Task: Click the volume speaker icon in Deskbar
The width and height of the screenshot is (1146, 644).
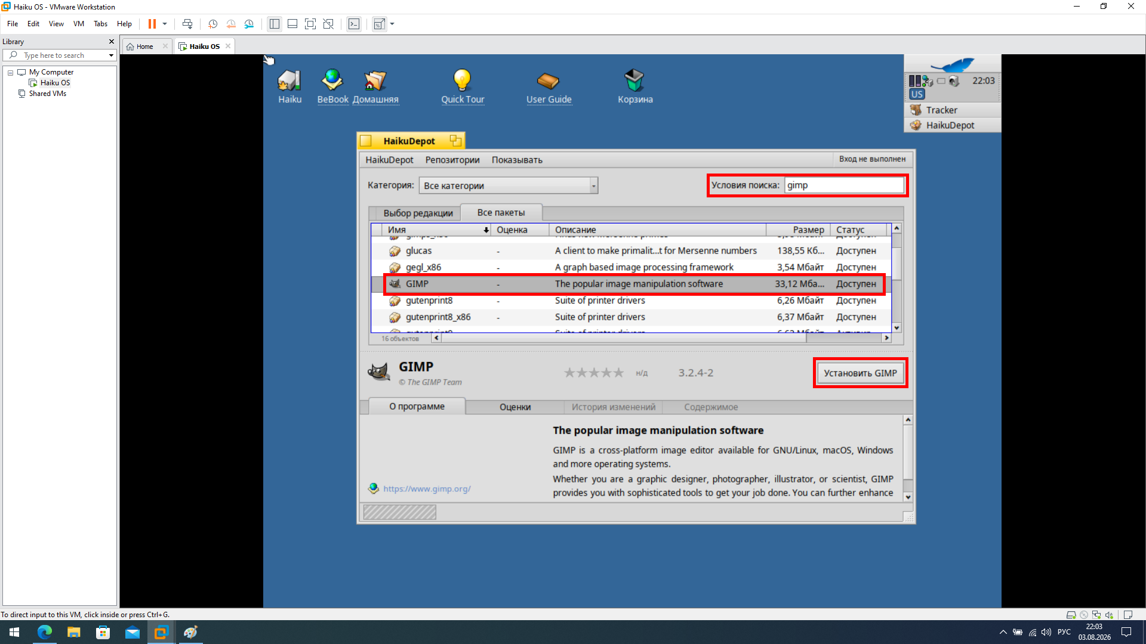Action: click(954, 81)
